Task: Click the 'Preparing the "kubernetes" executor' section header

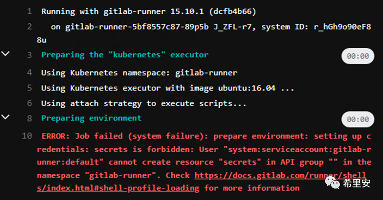Action: pos(125,55)
